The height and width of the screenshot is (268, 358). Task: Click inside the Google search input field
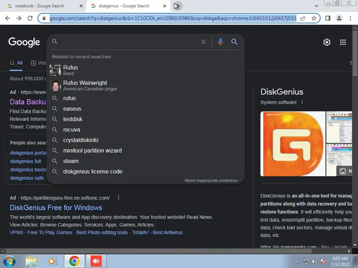pyautogui.click(x=129, y=42)
